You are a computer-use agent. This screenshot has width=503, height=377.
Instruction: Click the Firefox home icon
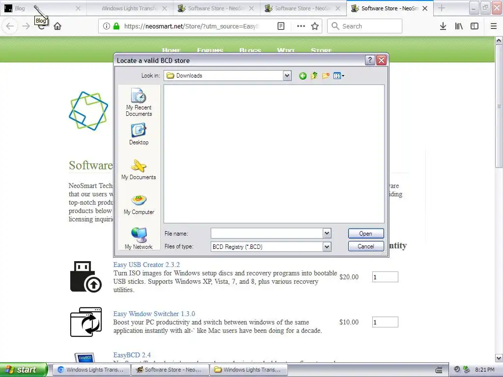coord(57,26)
